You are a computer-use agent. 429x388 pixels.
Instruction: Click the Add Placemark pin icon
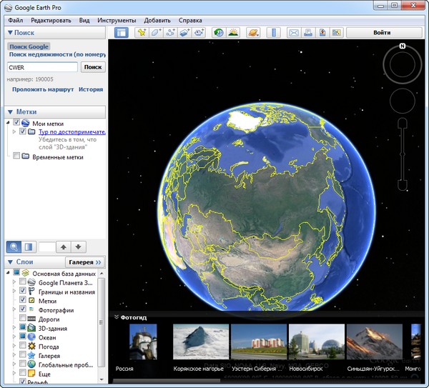click(x=142, y=33)
